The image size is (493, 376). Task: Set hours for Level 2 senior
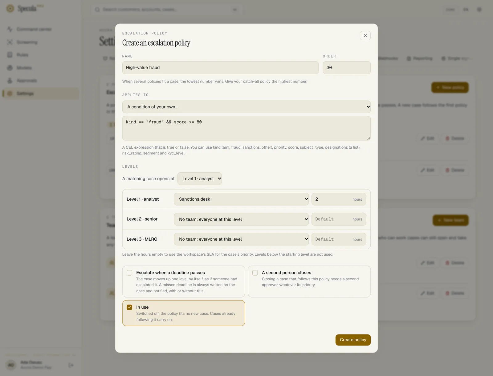tap(339, 219)
